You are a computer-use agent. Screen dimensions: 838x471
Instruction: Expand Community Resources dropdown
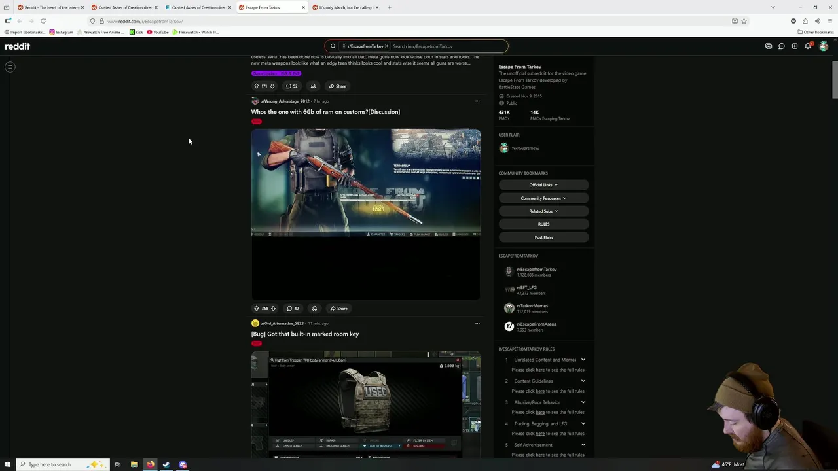[x=543, y=198]
